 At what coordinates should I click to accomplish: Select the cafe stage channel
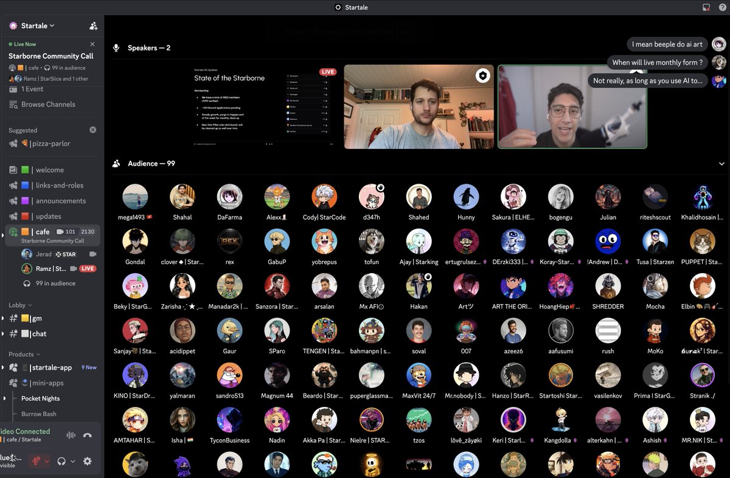point(52,235)
